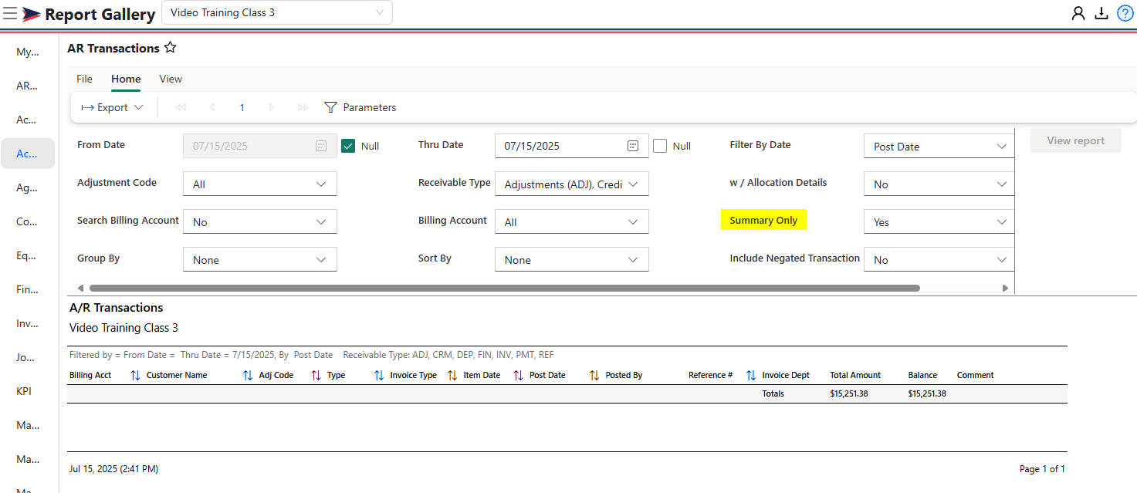Image resolution: width=1137 pixels, height=493 pixels.
Task: Expand the Export dropdown
Action: click(113, 107)
